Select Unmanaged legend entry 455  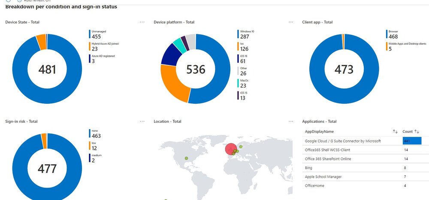click(98, 34)
